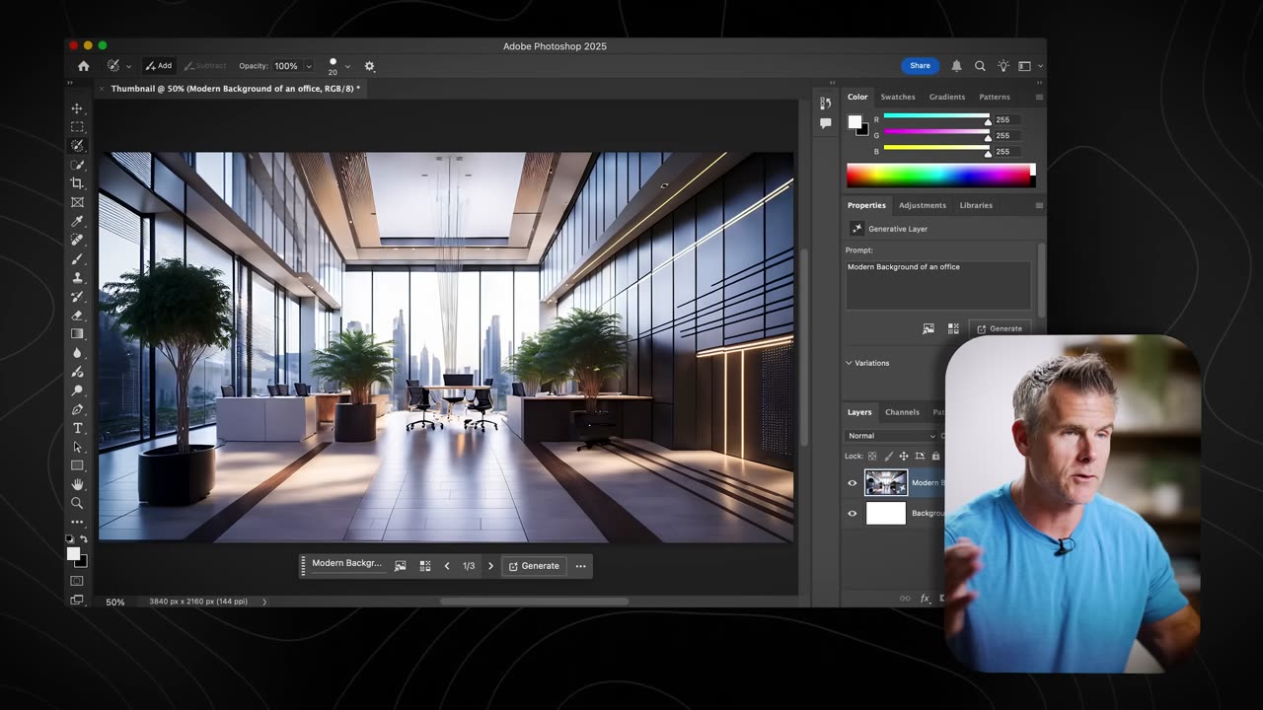The image size is (1263, 710).
Task: Open the History panel icon
Action: 825,103
